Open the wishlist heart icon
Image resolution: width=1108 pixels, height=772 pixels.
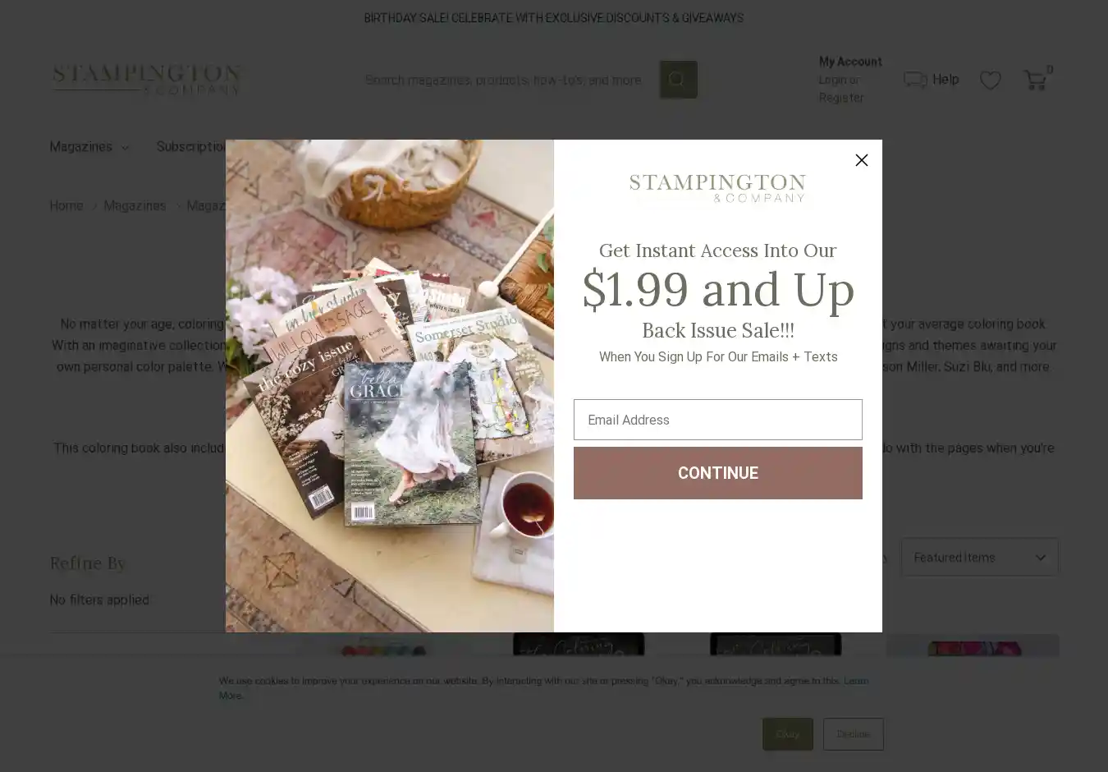[990, 80]
